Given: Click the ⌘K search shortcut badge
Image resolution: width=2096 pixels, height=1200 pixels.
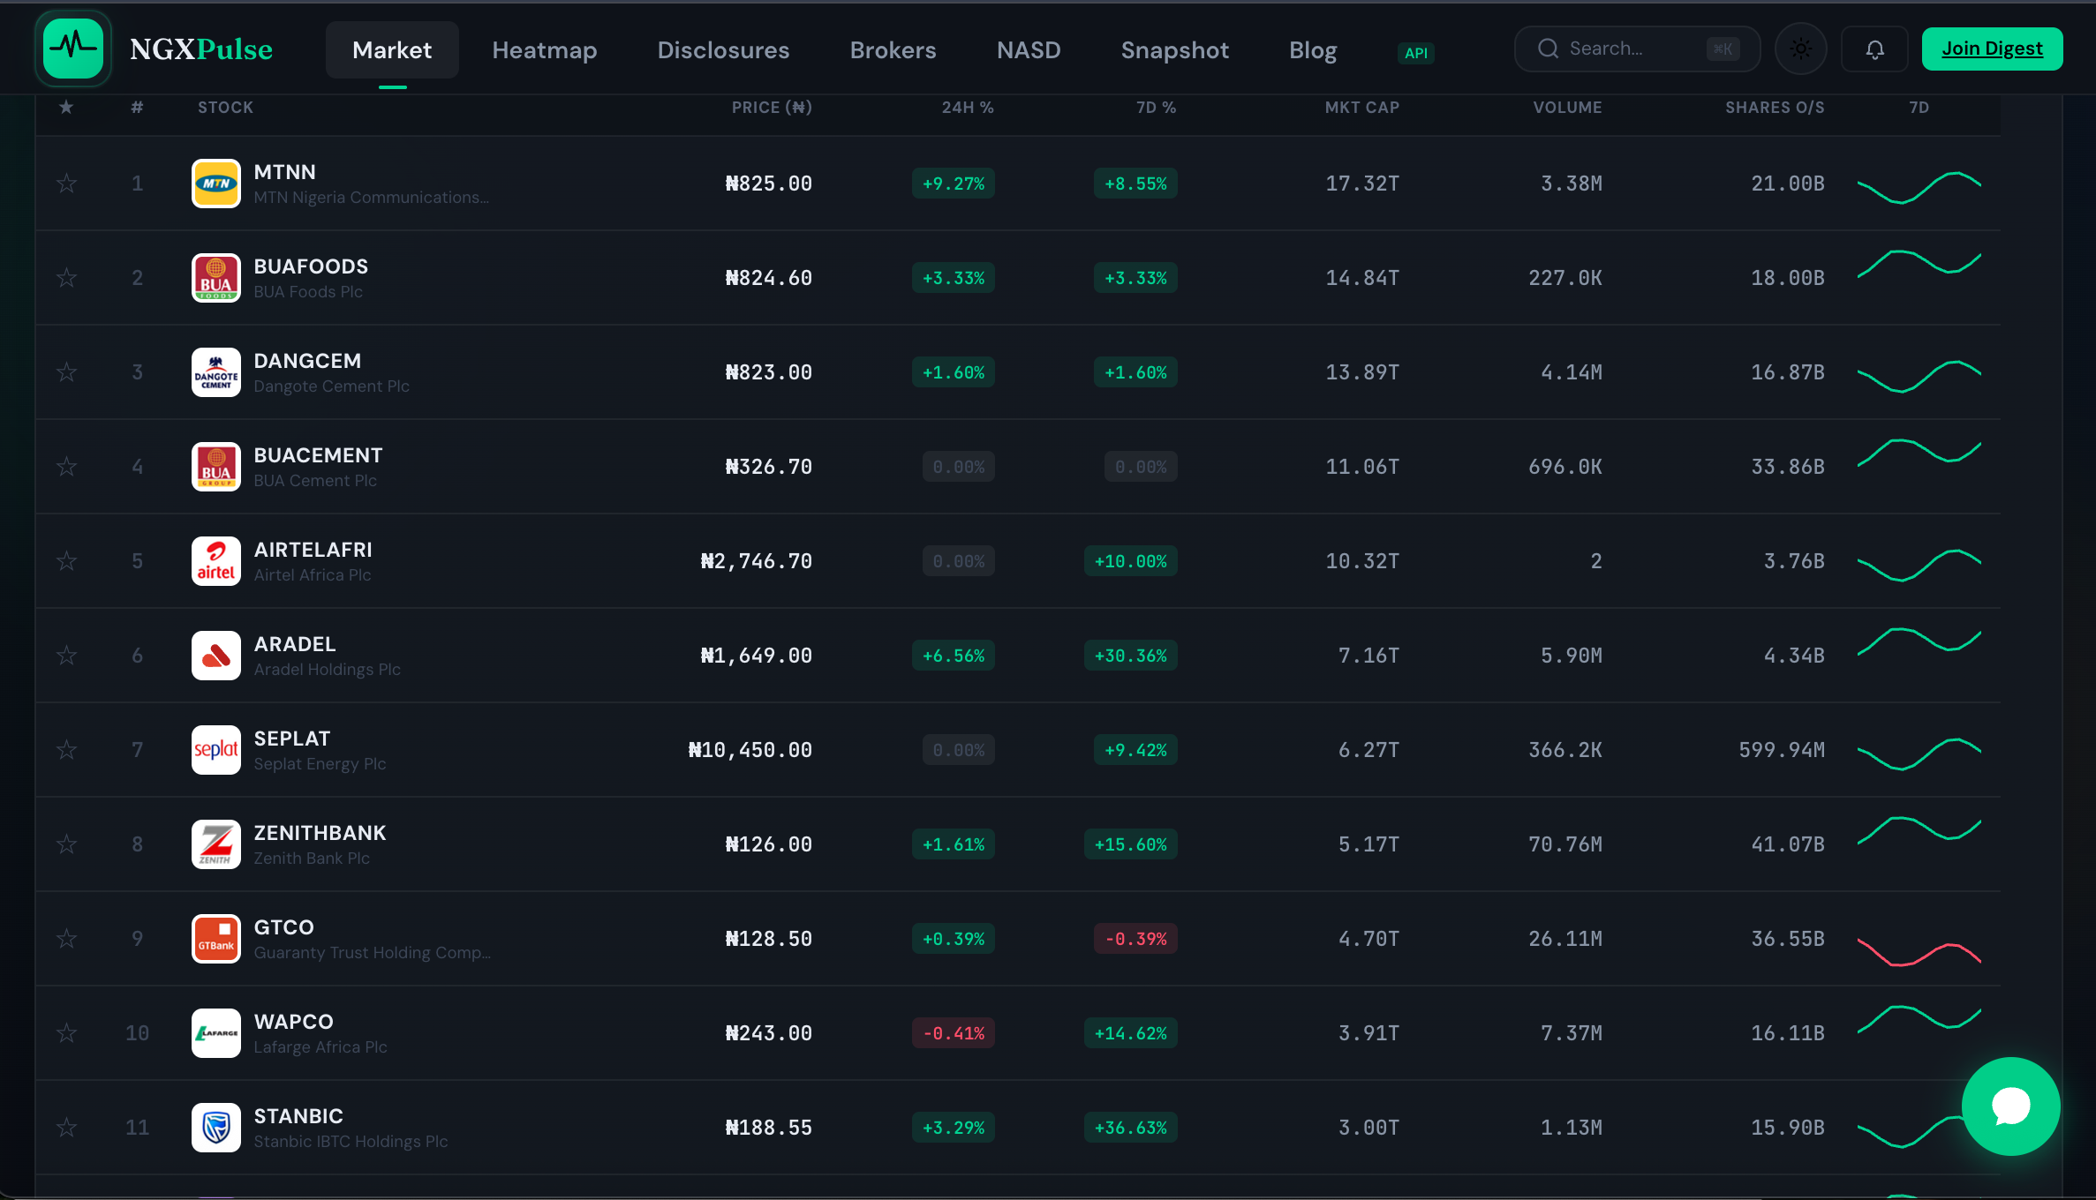Looking at the screenshot, I should point(1723,49).
